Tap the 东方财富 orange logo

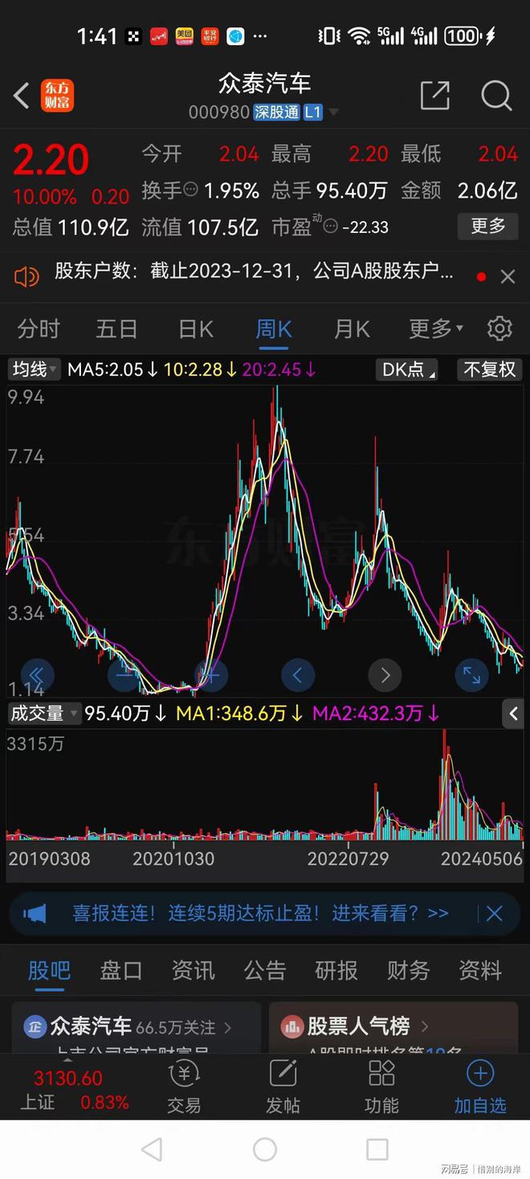57,96
